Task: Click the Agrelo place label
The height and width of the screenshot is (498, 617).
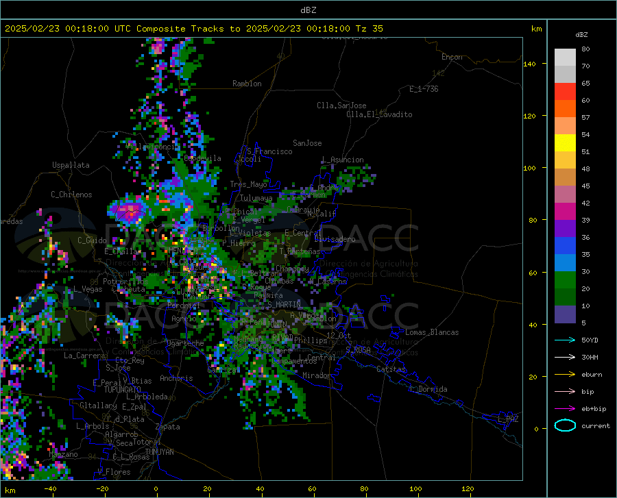Action: coord(184,319)
